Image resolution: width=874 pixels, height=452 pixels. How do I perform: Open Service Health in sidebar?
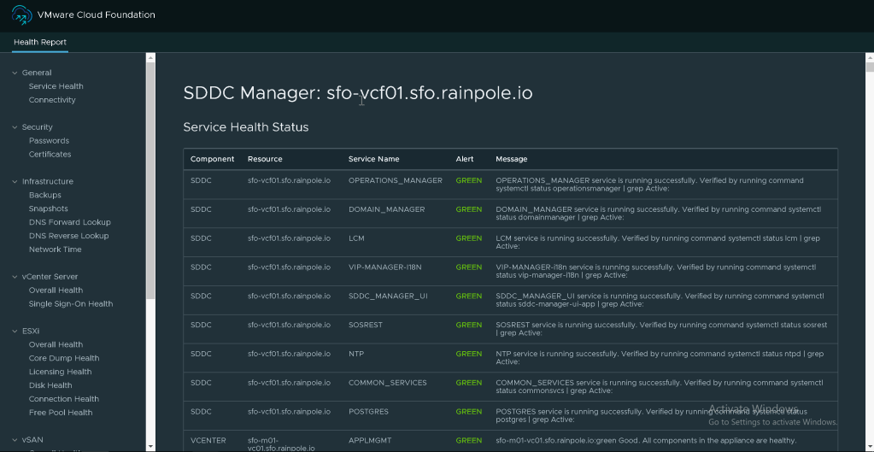56,86
